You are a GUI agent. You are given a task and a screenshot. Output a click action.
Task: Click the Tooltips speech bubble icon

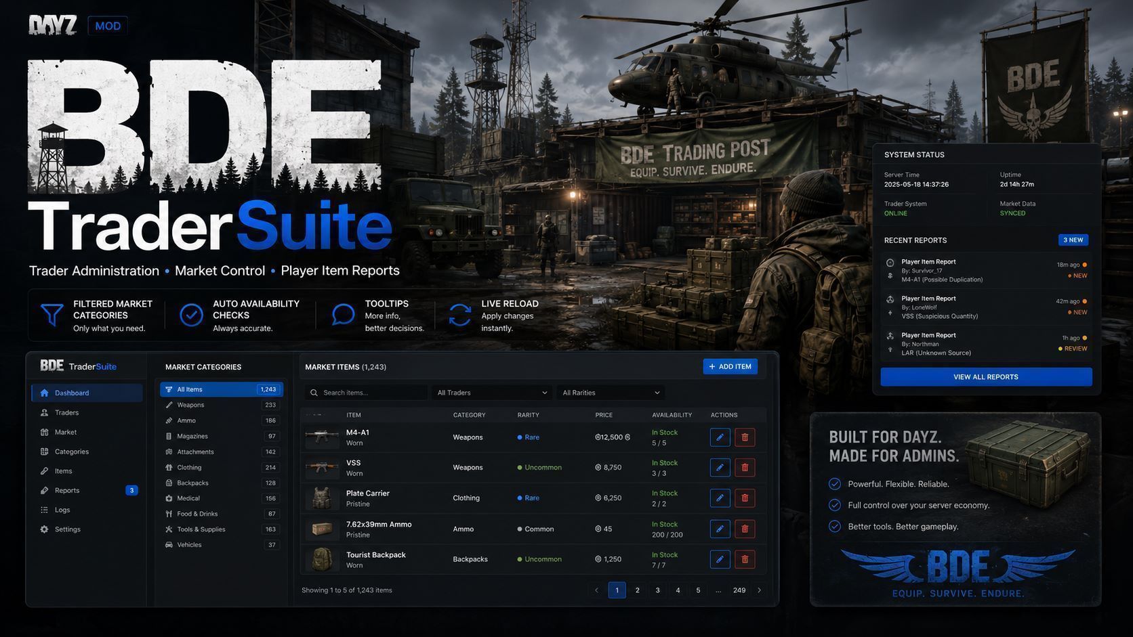(343, 315)
